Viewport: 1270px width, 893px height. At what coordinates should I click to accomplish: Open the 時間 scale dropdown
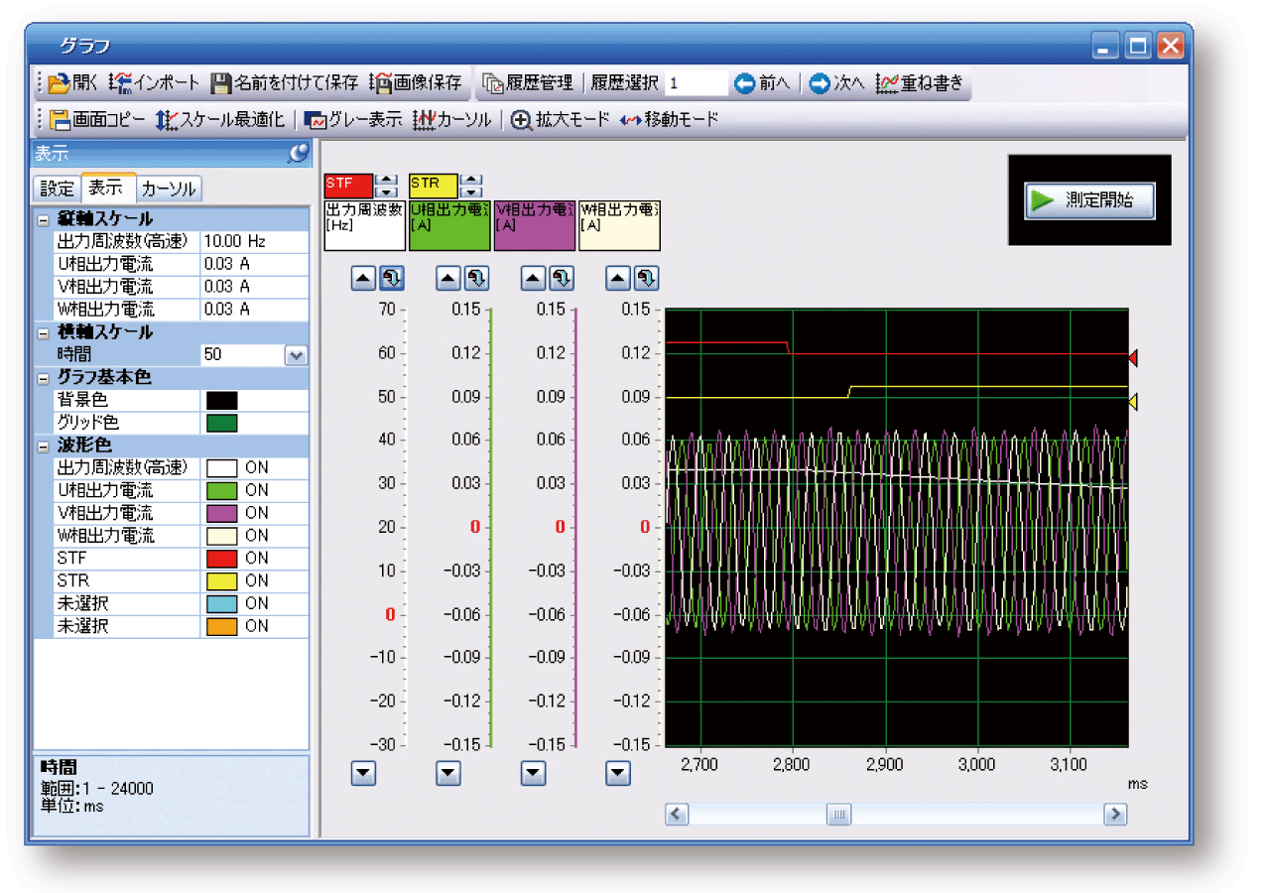click(296, 355)
